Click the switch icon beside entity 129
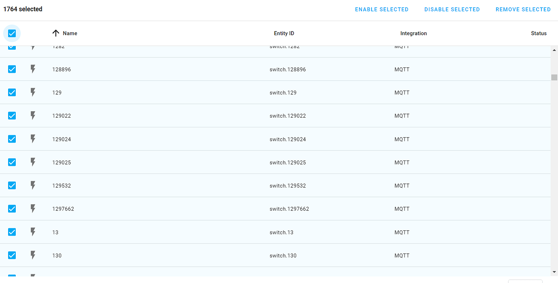The image size is (558, 283). pos(33,92)
